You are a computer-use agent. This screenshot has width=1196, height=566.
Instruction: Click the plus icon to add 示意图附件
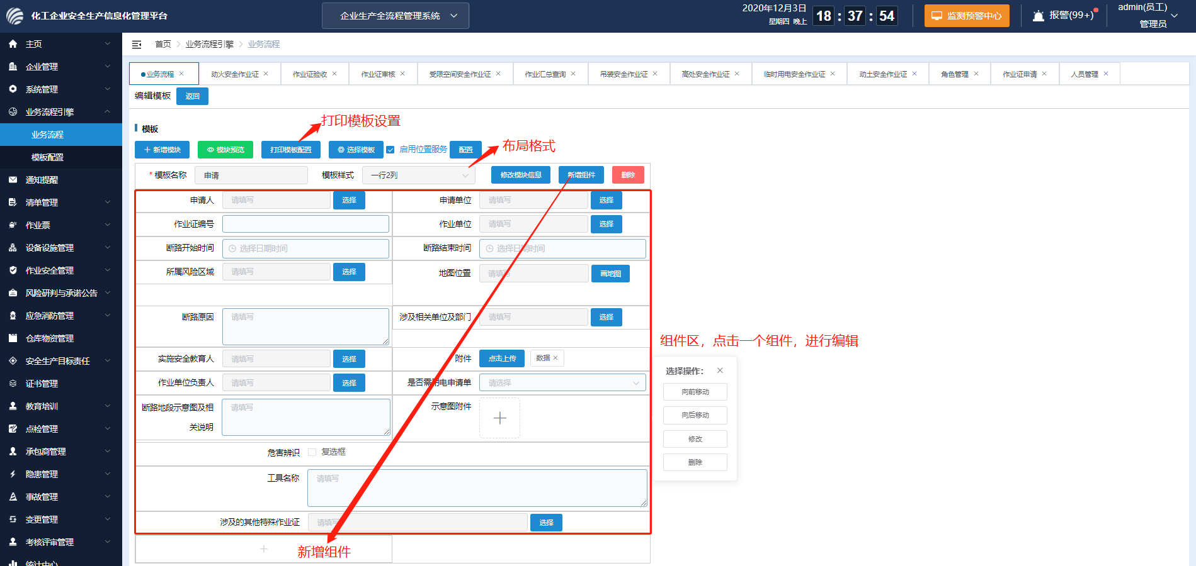(500, 418)
